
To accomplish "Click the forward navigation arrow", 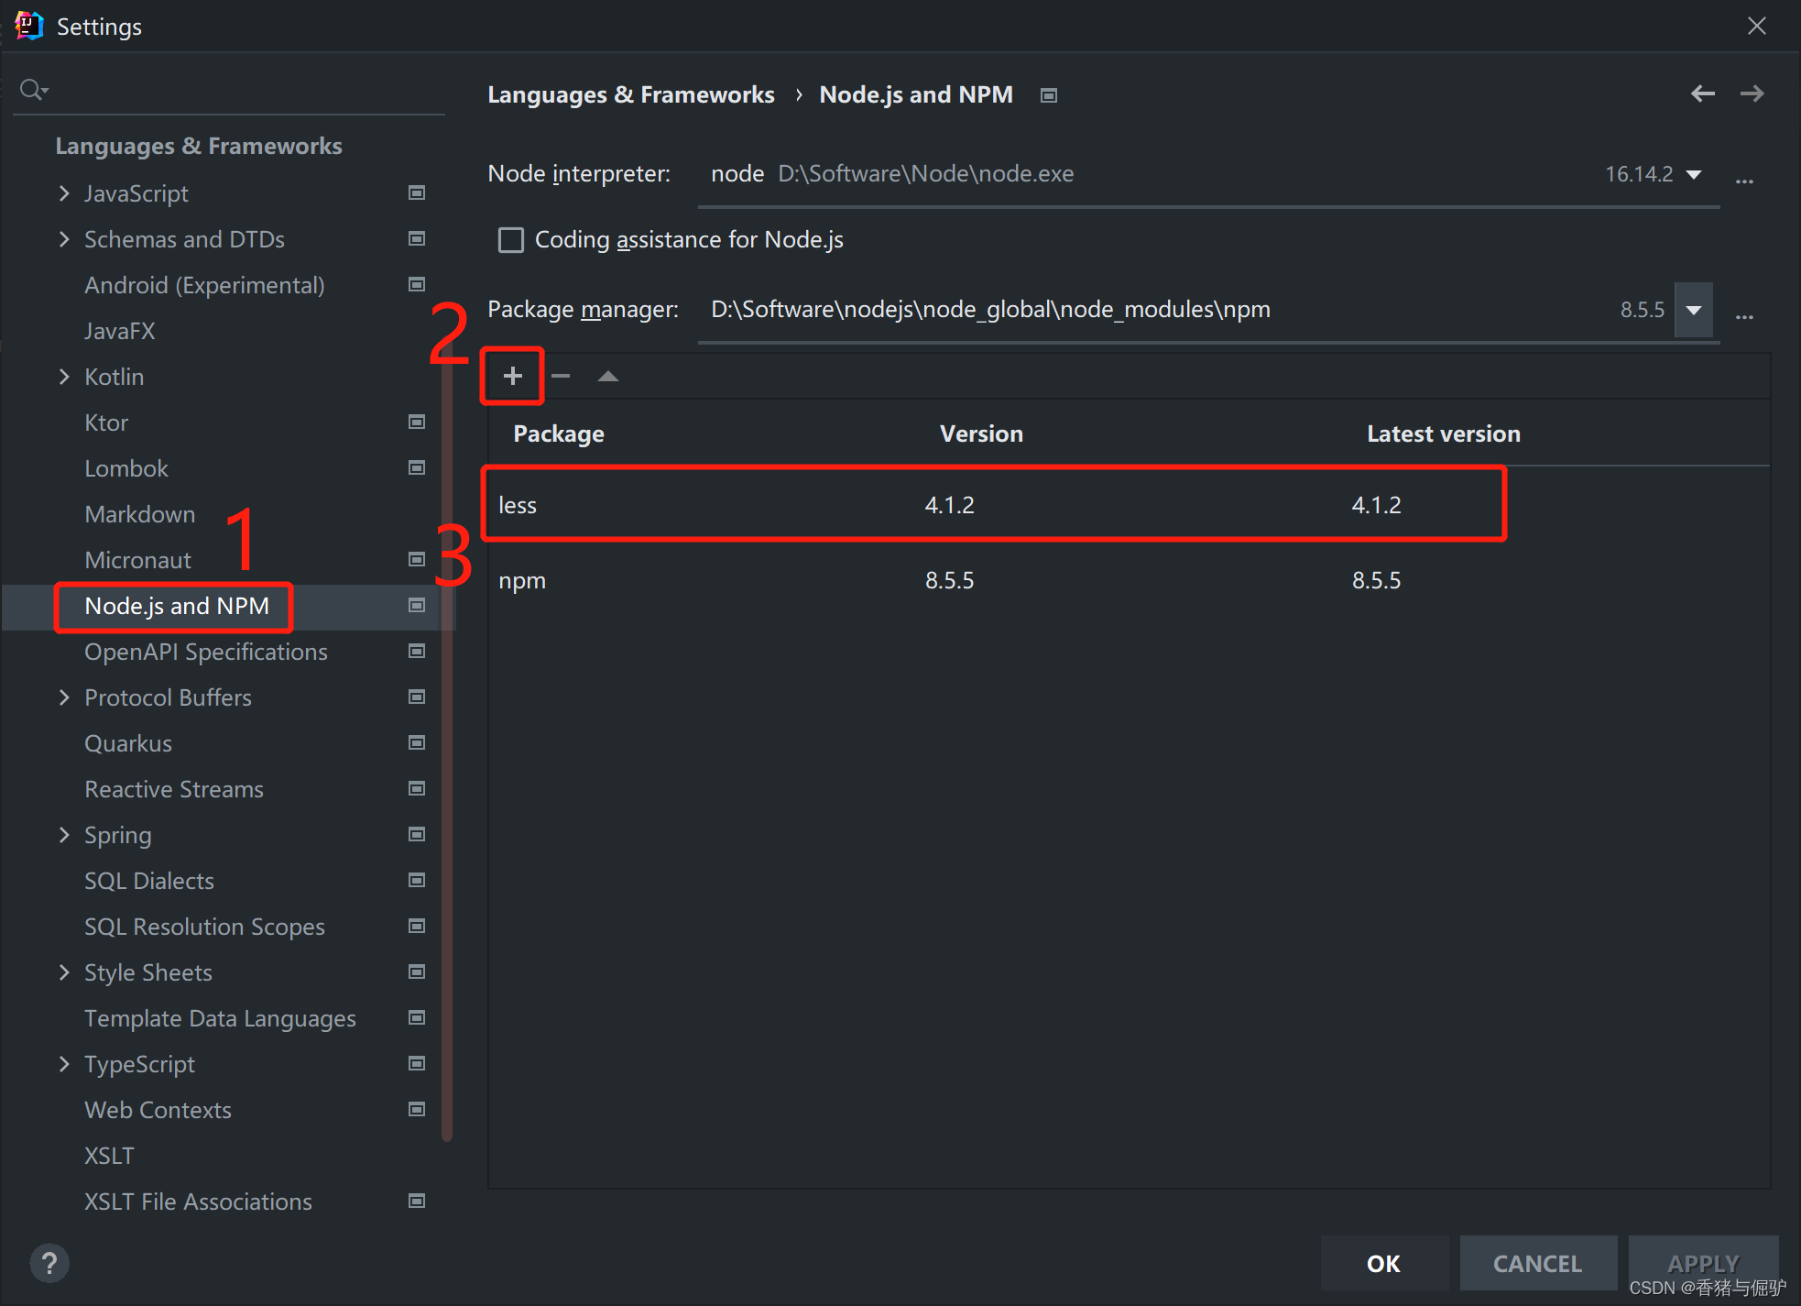I will tap(1752, 93).
